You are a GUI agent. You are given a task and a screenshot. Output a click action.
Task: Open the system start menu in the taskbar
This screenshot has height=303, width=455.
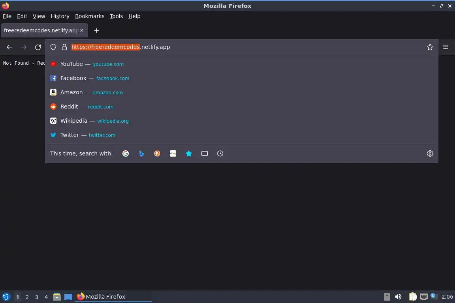tap(6, 297)
